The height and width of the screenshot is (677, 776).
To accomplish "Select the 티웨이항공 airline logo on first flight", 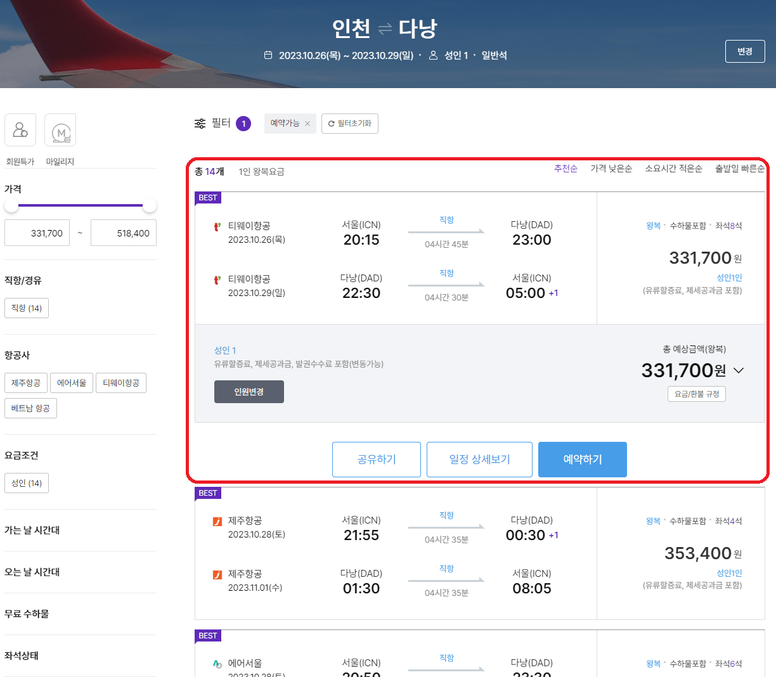I will tap(217, 225).
